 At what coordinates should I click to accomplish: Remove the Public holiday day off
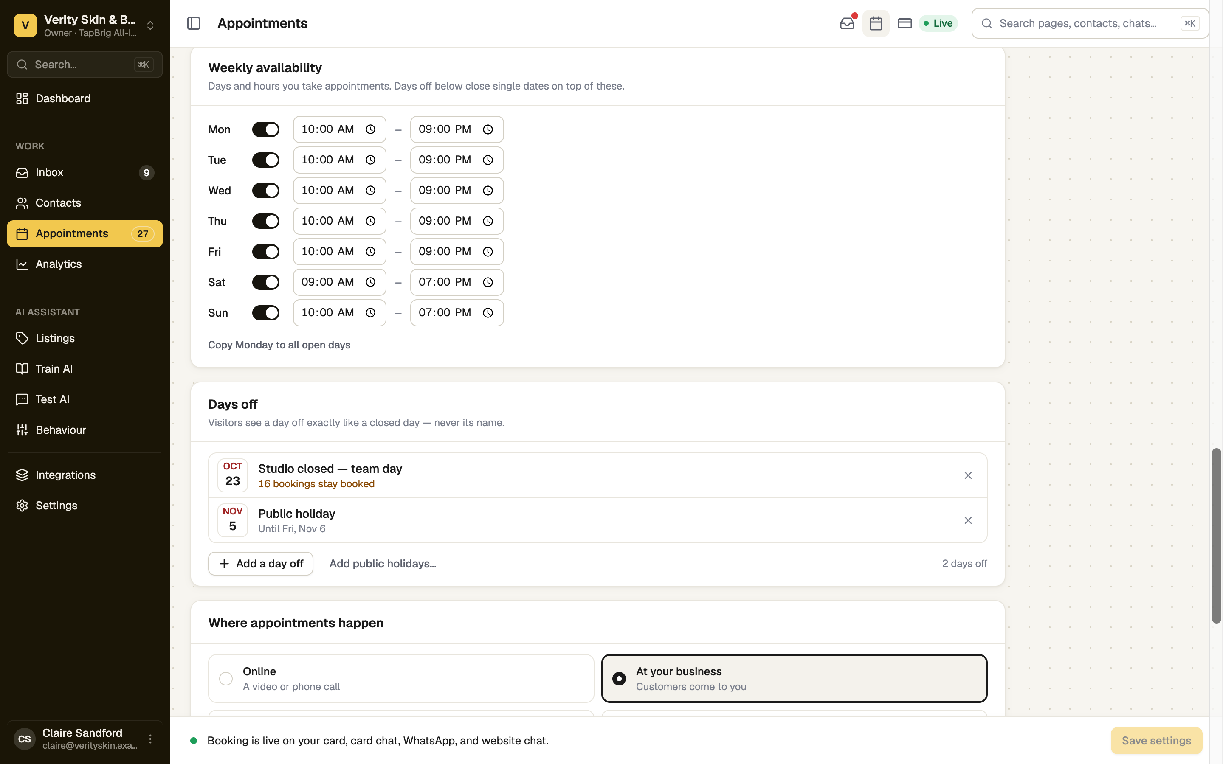coord(968,520)
